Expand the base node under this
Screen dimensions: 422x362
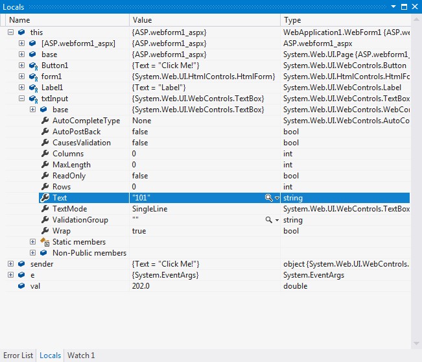tap(21, 54)
